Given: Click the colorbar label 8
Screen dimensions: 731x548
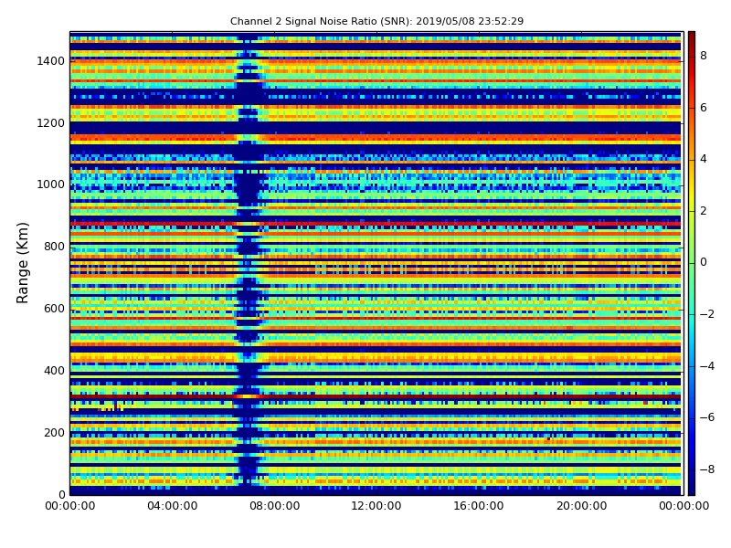Looking at the screenshot, I should tap(704, 56).
